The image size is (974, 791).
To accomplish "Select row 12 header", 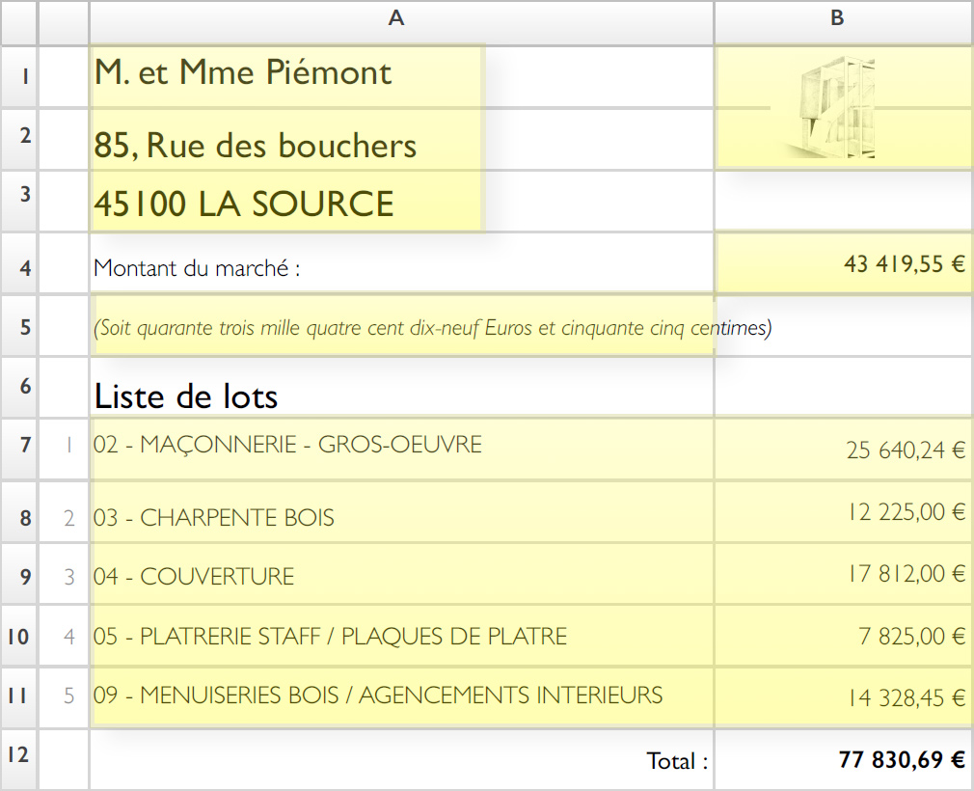I will (x=19, y=756).
